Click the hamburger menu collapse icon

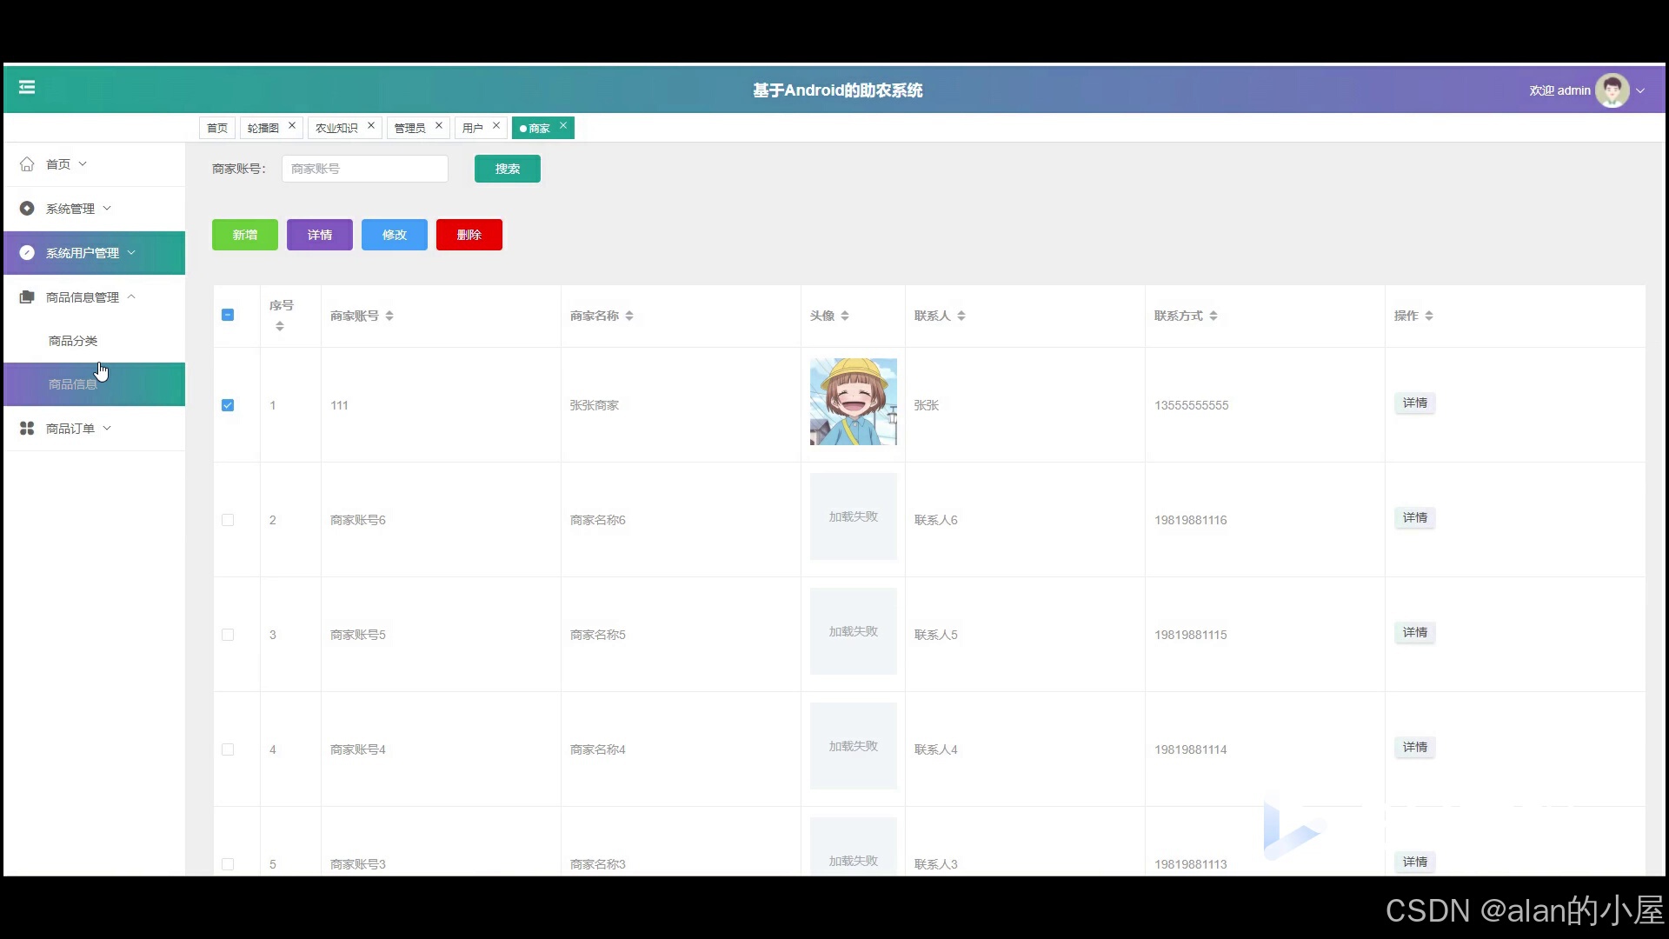(27, 87)
